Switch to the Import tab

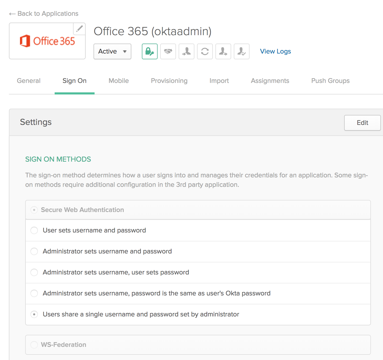219,81
